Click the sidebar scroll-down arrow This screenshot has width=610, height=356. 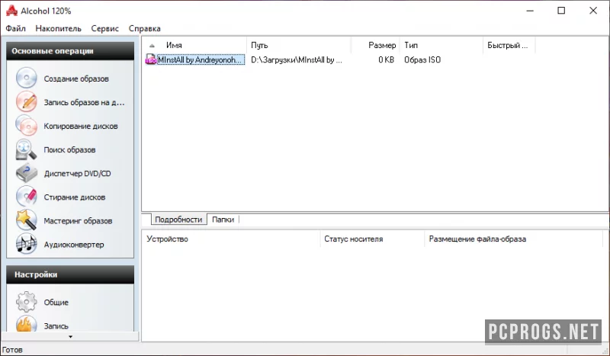[70, 336]
